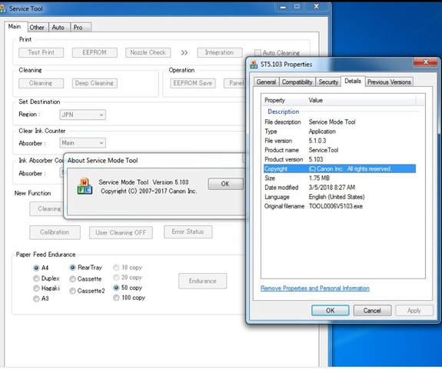Switch to the Pro tab
The width and height of the screenshot is (442, 370).
click(80, 28)
